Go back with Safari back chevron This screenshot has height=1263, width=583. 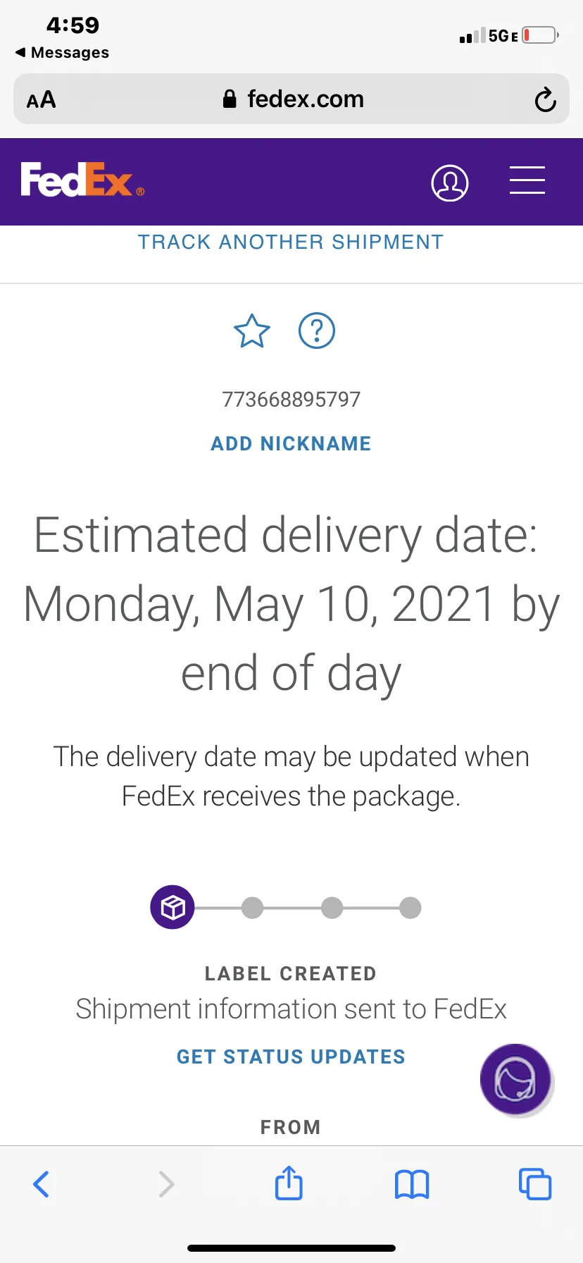click(42, 1184)
